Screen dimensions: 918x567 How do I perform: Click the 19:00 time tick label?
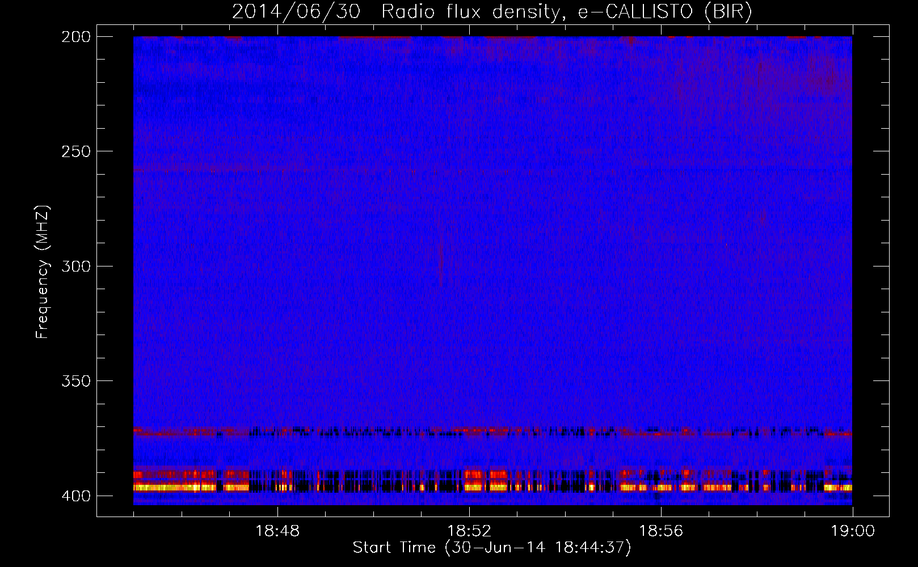[x=853, y=531]
